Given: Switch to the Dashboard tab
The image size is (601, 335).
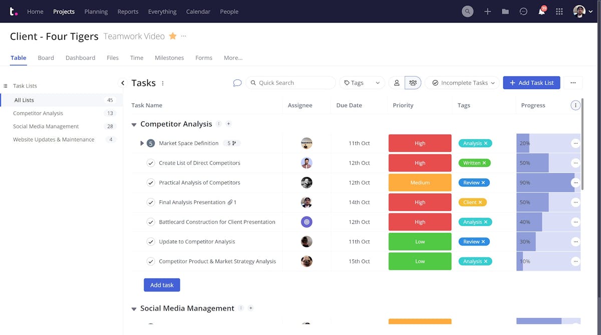Looking at the screenshot, I should click(80, 58).
